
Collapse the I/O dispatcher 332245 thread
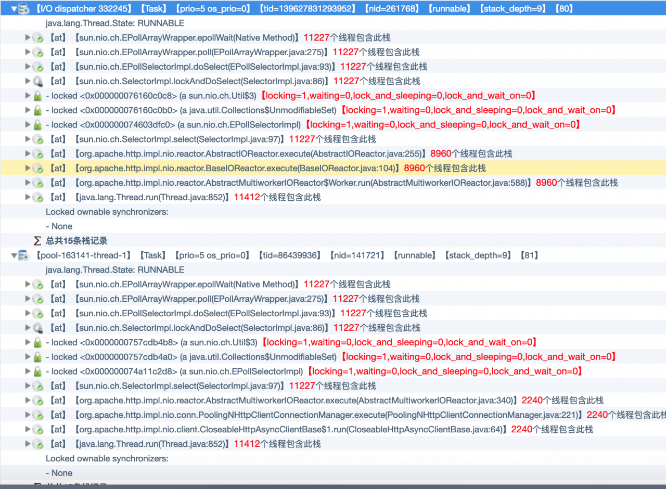coord(14,9)
